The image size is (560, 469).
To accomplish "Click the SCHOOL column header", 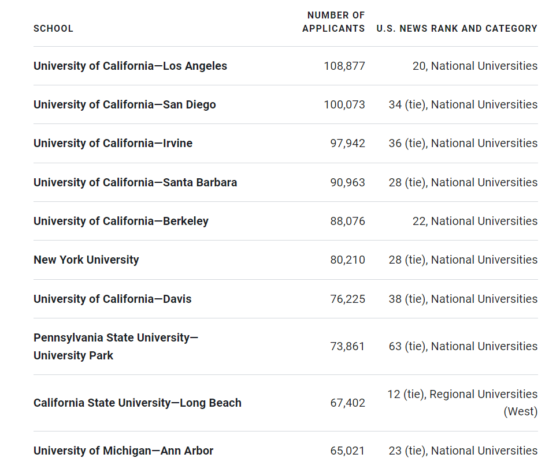I will [53, 28].
